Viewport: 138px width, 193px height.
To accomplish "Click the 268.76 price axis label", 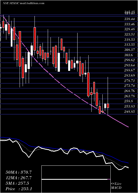I will point(129,91).
